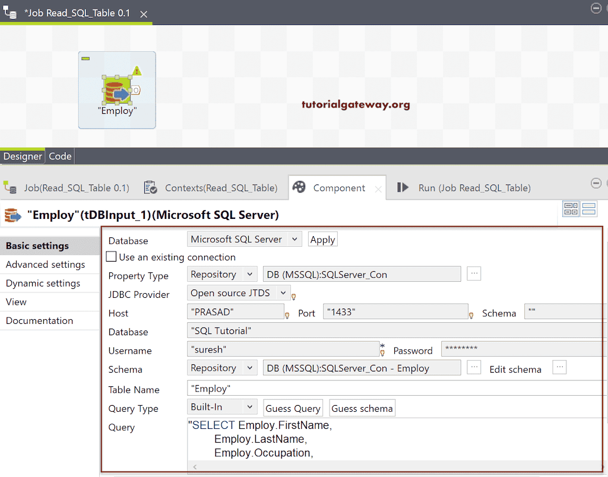608x477 pixels.
Task: Click the tDBInput icon in the component header
Action: [x=13, y=214]
